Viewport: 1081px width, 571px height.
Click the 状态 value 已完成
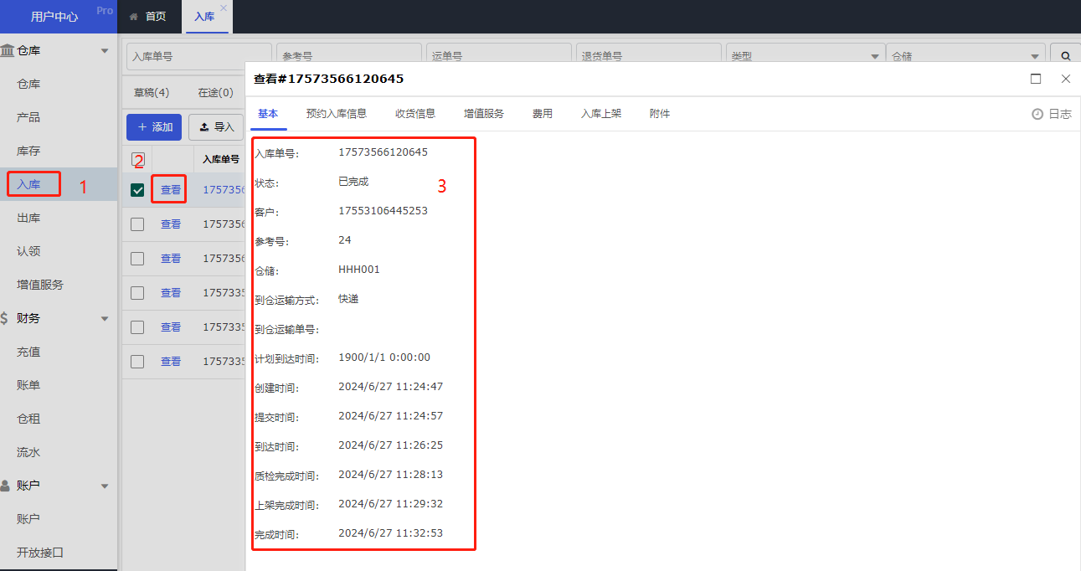[353, 182]
